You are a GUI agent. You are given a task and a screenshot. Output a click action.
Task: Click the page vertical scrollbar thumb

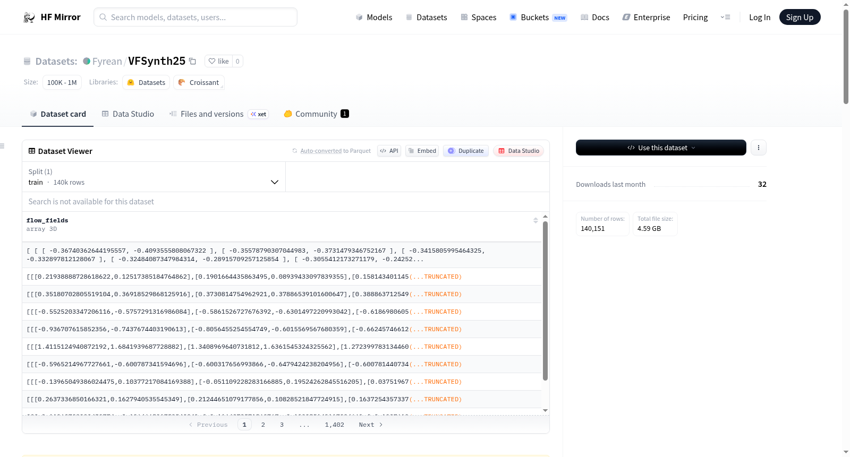click(846, 56)
